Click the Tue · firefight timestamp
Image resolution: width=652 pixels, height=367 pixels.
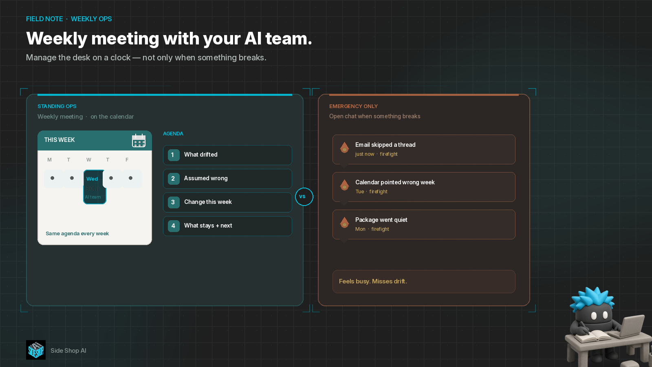371,192
